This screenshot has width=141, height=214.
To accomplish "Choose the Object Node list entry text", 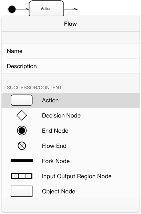I will click(59, 191).
